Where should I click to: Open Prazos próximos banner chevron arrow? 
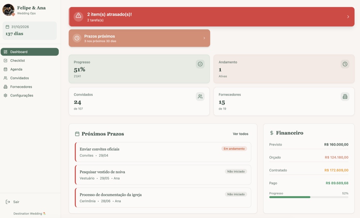click(204, 38)
